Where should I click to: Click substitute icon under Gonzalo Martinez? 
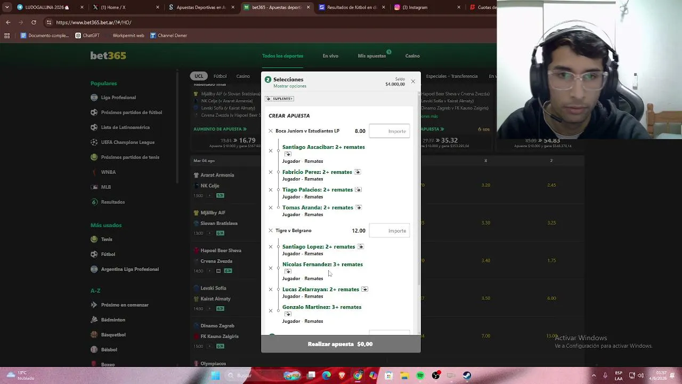(288, 314)
